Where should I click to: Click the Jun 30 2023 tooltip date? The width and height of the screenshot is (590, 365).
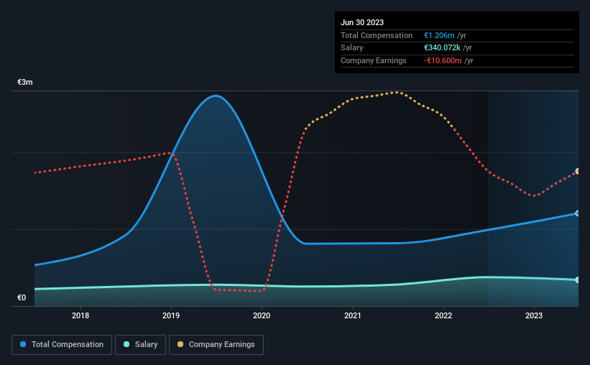(362, 22)
